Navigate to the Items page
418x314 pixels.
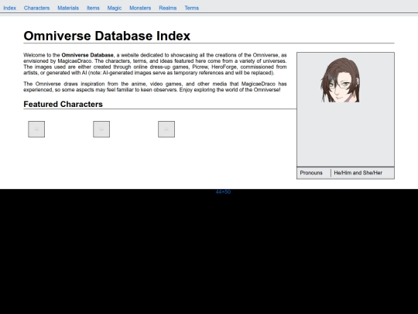93,8
